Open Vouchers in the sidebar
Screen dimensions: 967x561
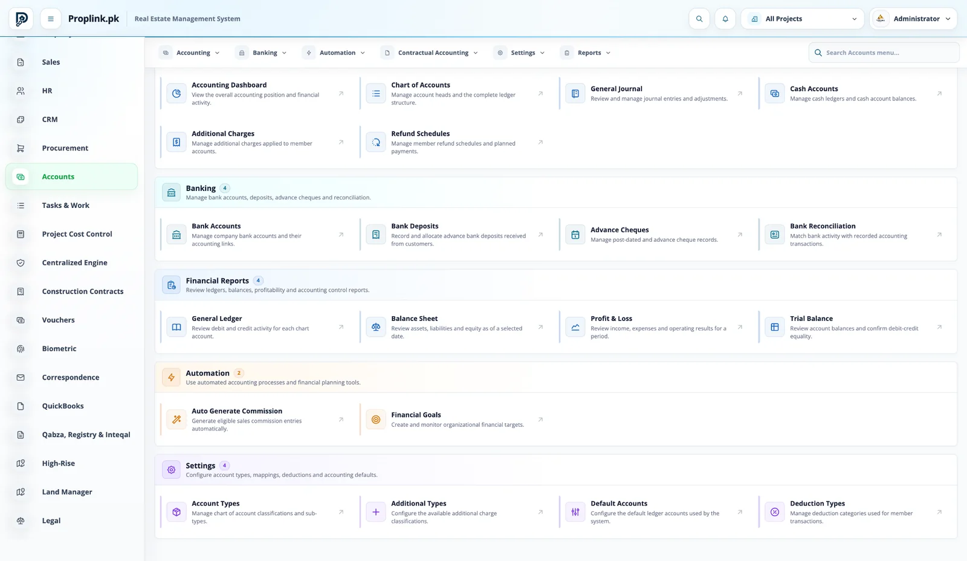pyautogui.click(x=71, y=320)
